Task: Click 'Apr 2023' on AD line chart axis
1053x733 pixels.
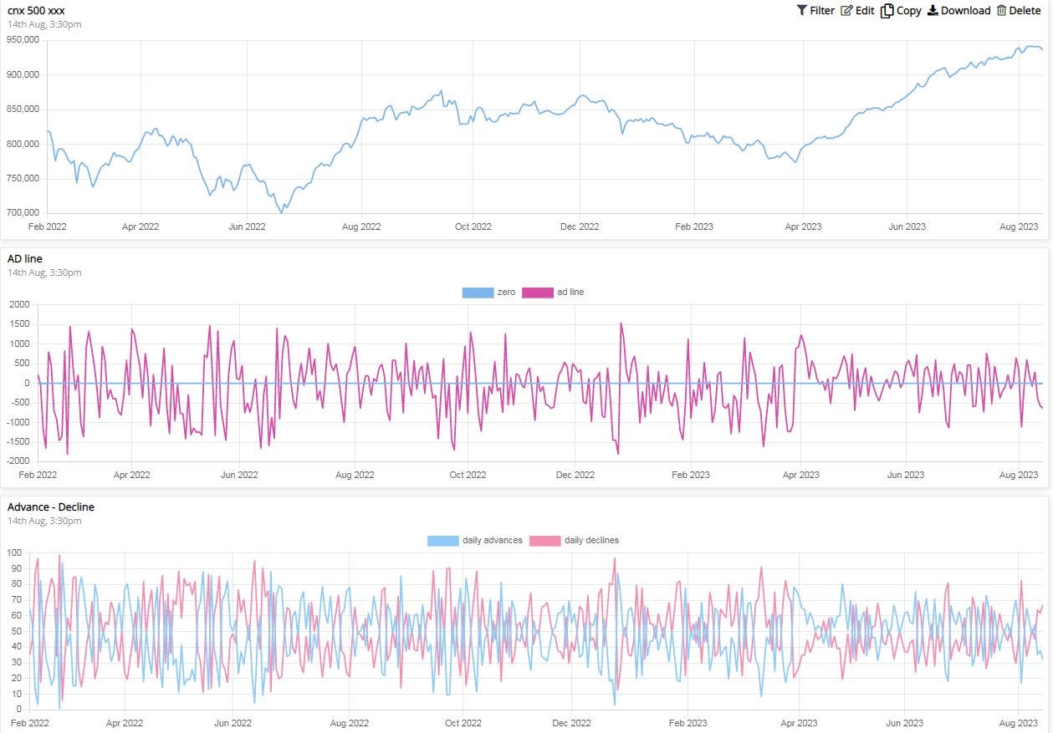Action: click(x=800, y=475)
